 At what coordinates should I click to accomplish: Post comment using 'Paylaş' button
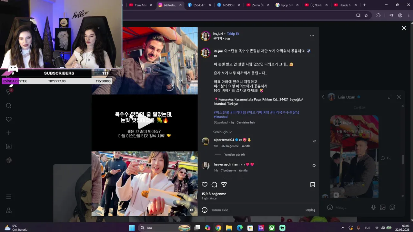(x=310, y=210)
